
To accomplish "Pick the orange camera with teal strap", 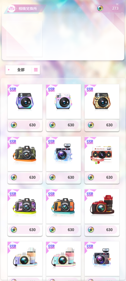I will point(64,206).
